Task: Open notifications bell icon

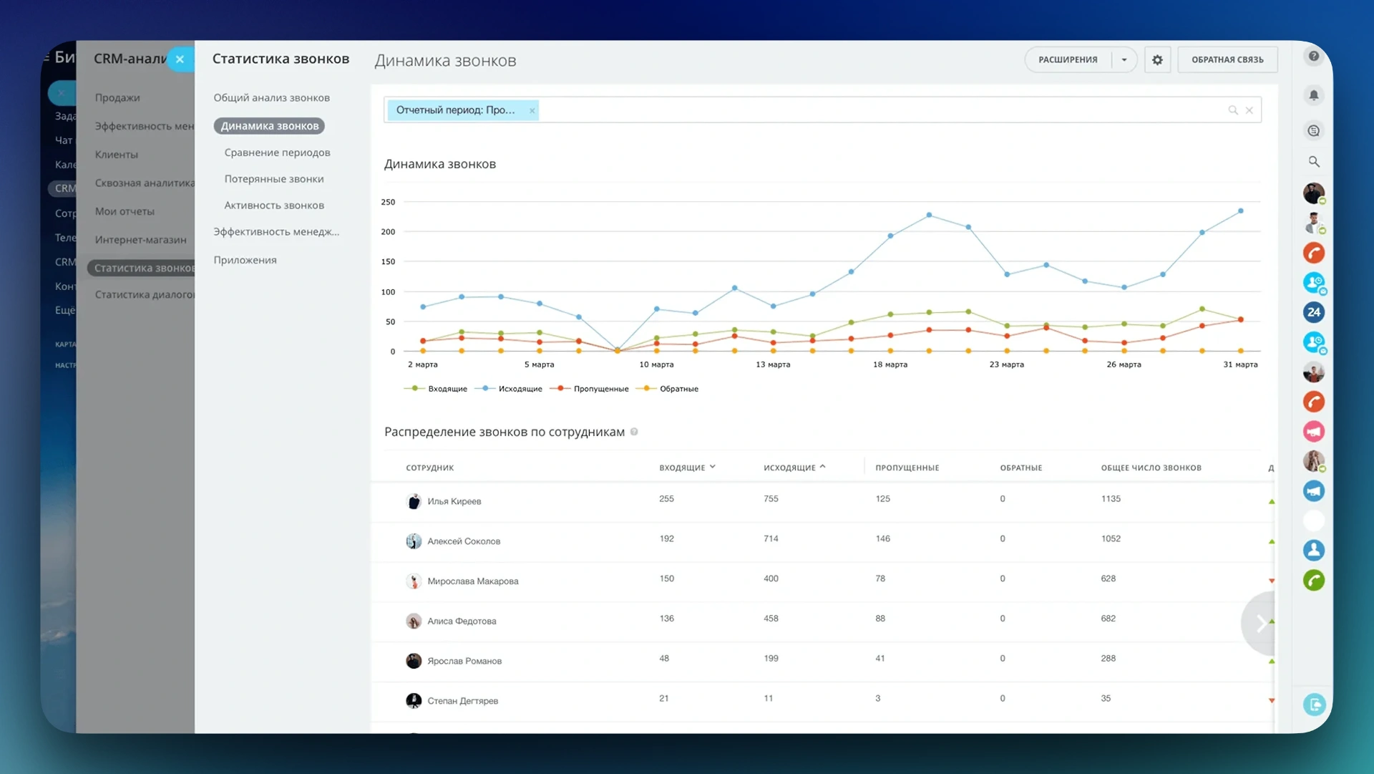Action: click(x=1313, y=95)
